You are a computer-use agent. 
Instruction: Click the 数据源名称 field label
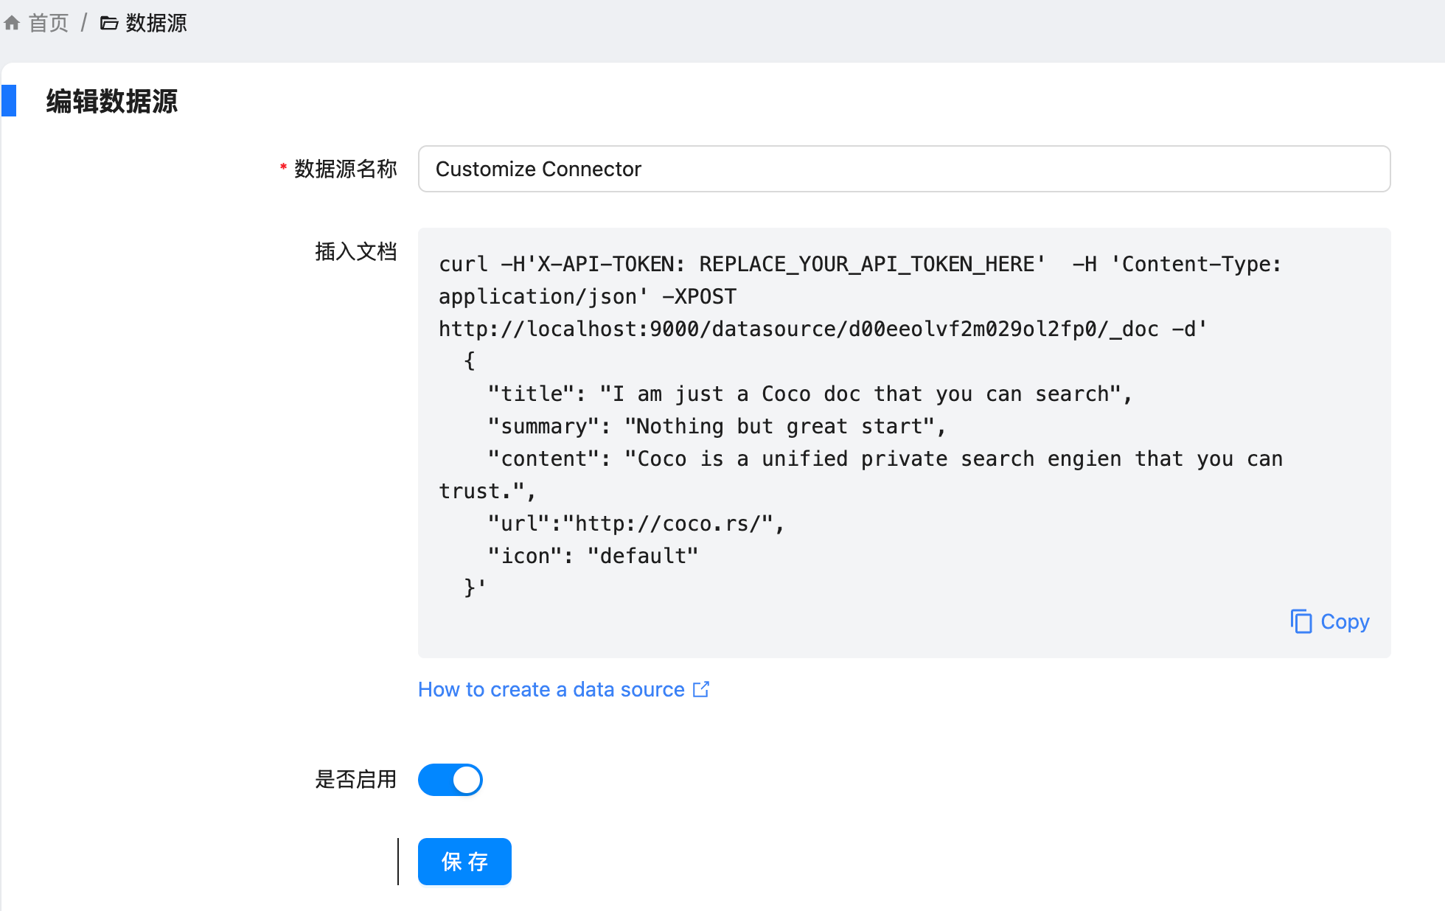pos(345,169)
